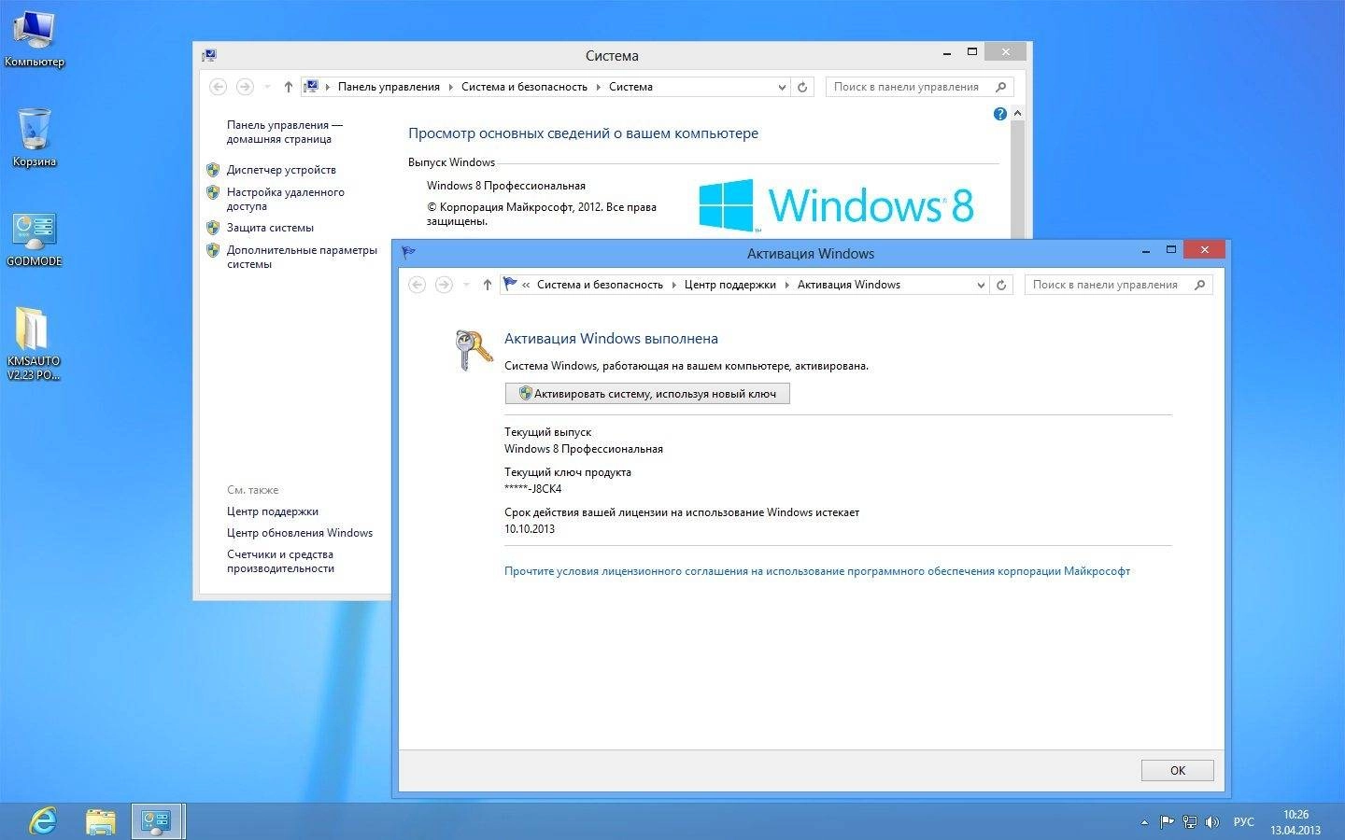The width and height of the screenshot is (1345, 840).
Task: Open Настройка удаленного доступа link
Action: coord(286,199)
